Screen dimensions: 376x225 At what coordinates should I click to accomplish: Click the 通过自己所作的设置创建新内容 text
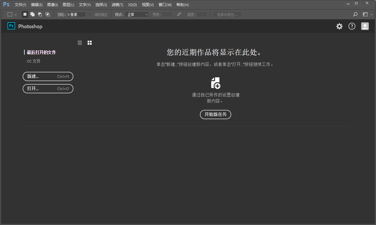(216, 98)
